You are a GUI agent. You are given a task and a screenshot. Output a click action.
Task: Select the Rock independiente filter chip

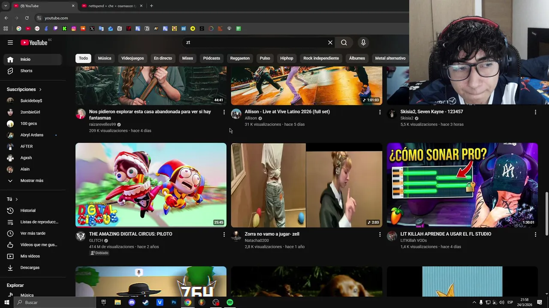(x=321, y=58)
